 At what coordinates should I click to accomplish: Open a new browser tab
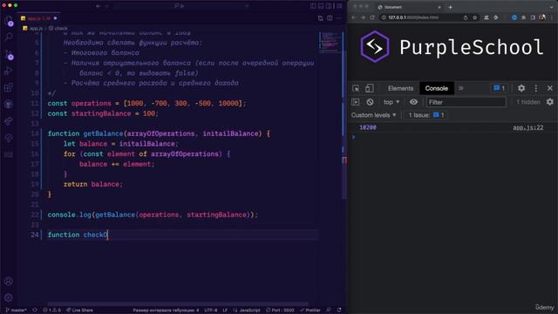click(x=450, y=7)
